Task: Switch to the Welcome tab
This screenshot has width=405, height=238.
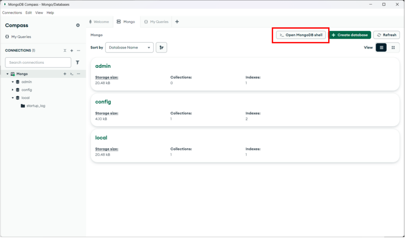Action: point(99,22)
